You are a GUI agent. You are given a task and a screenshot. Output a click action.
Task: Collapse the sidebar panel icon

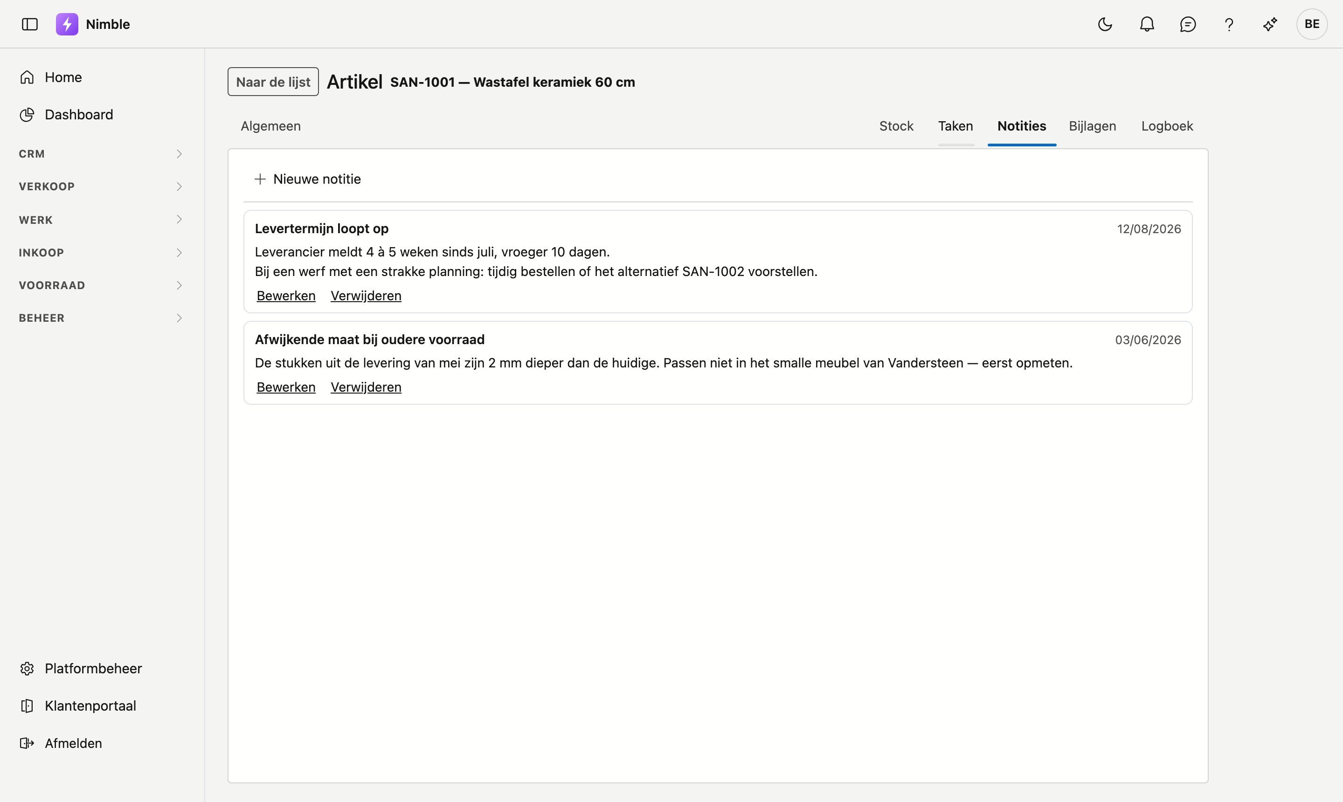pyautogui.click(x=30, y=24)
